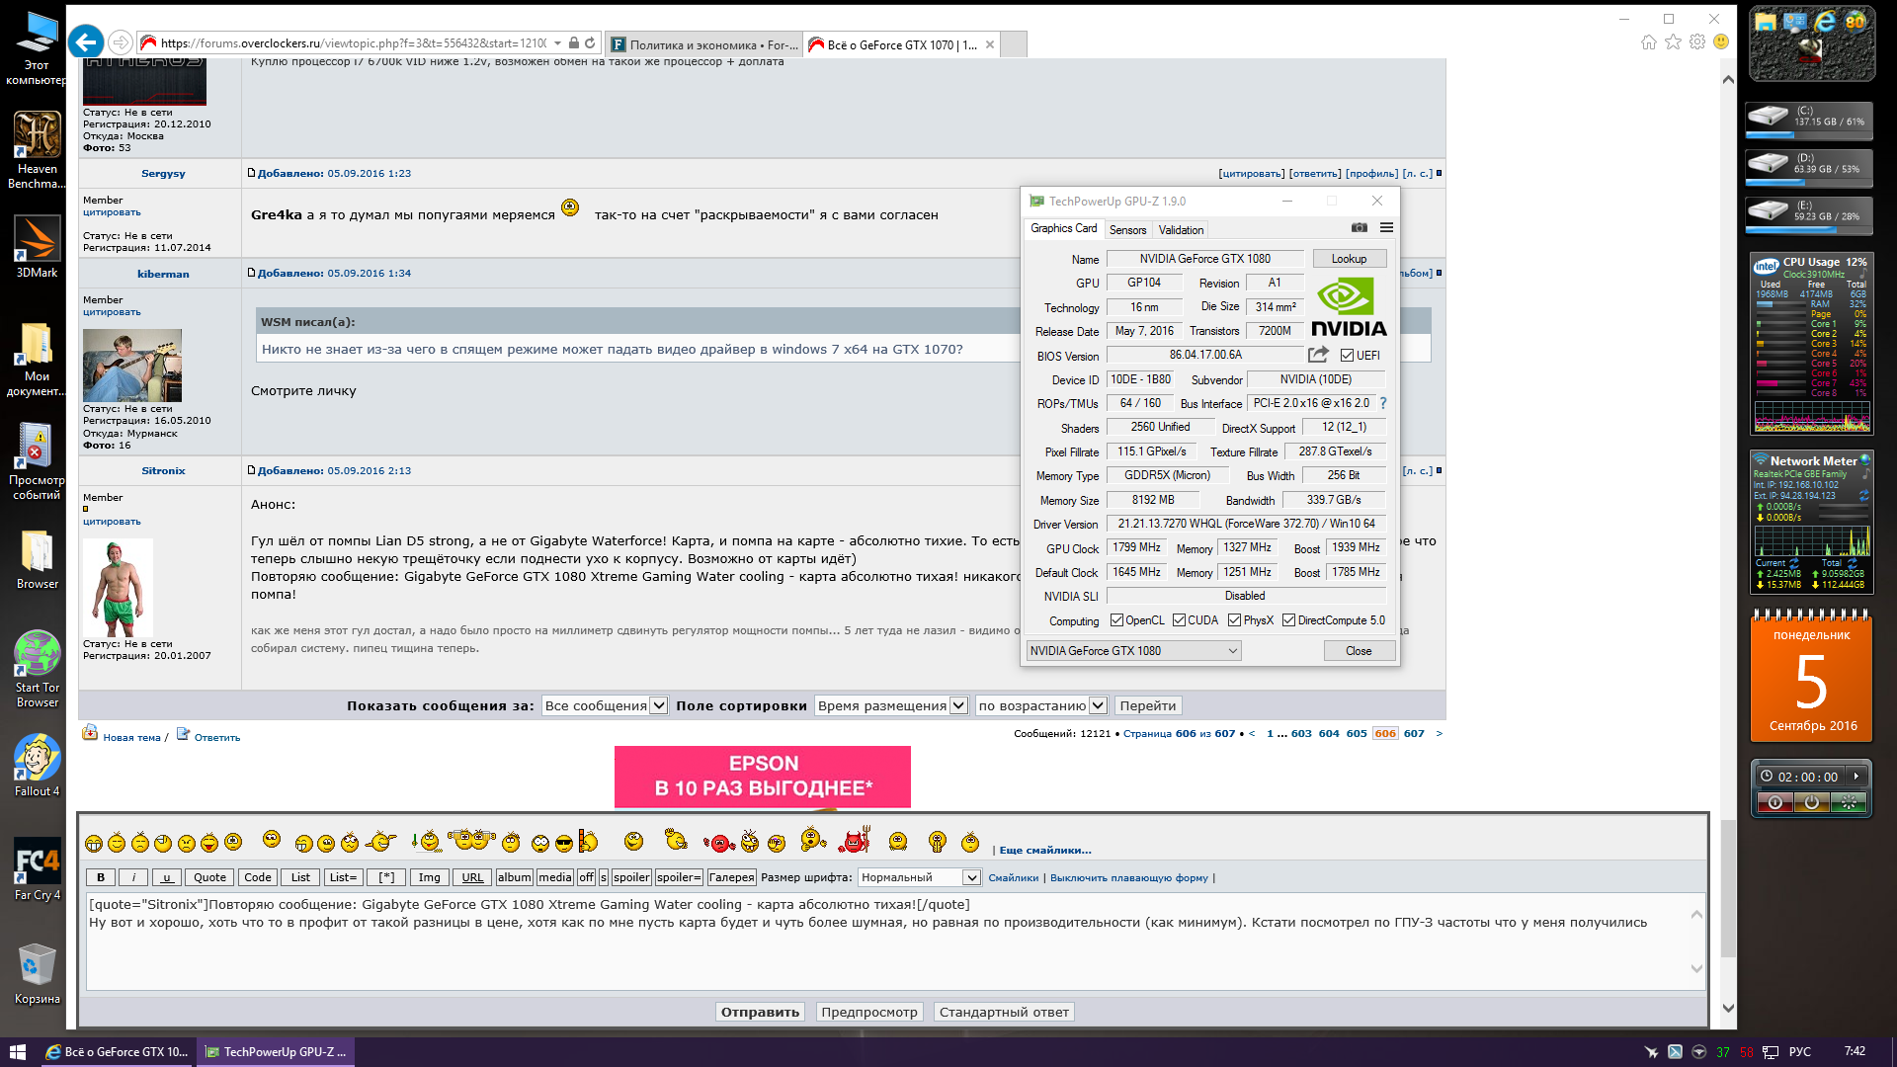Click the browser back arrow button

click(86, 42)
